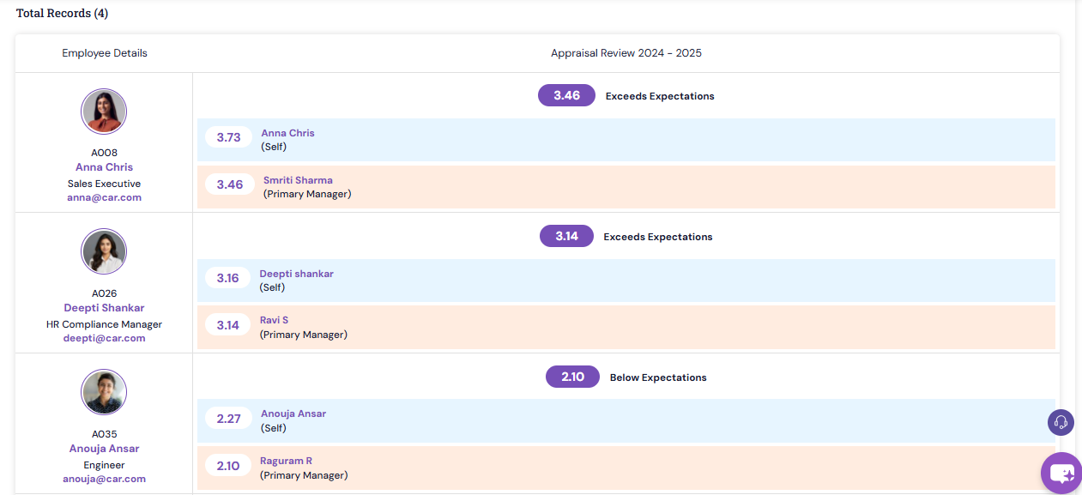Click the Sales Executive job title

[104, 184]
